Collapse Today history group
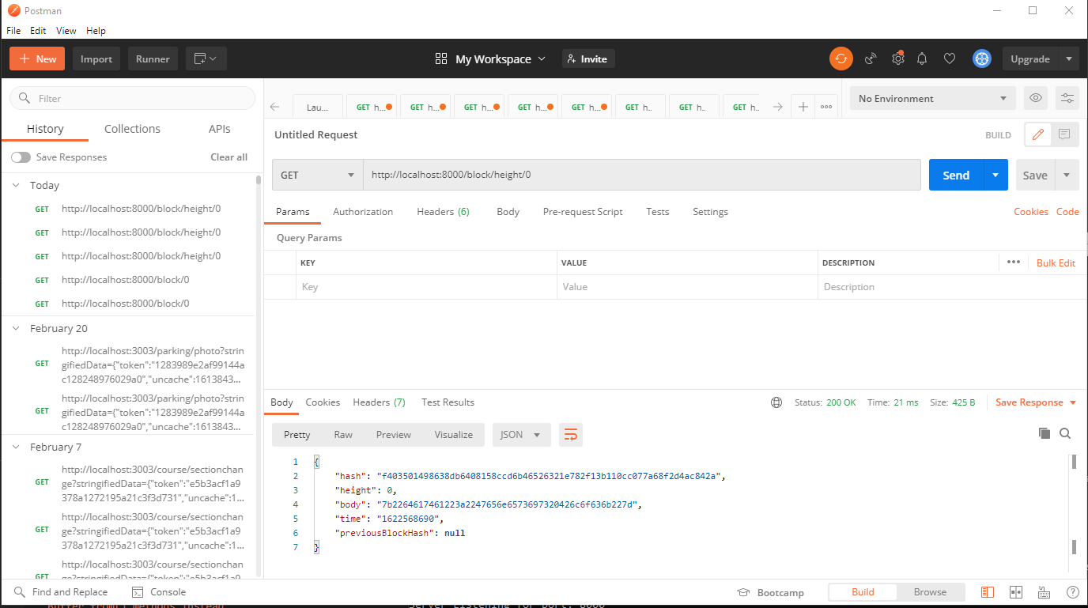This screenshot has width=1088, height=608. 17,185
